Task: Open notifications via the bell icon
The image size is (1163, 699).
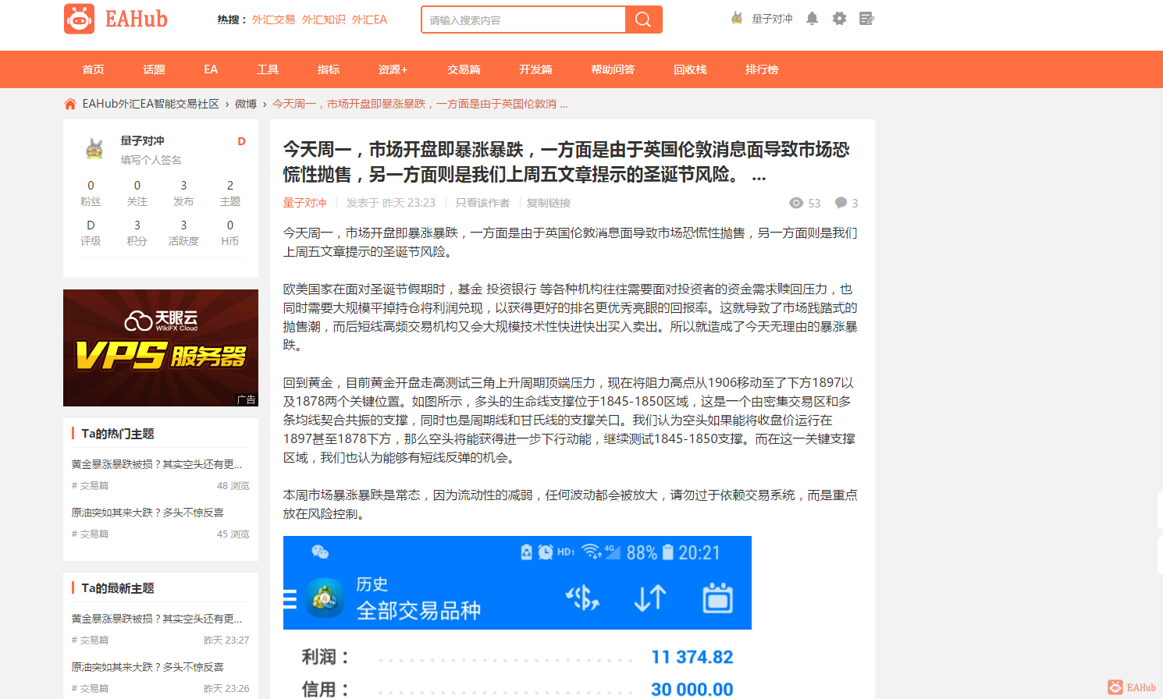Action: 812,19
